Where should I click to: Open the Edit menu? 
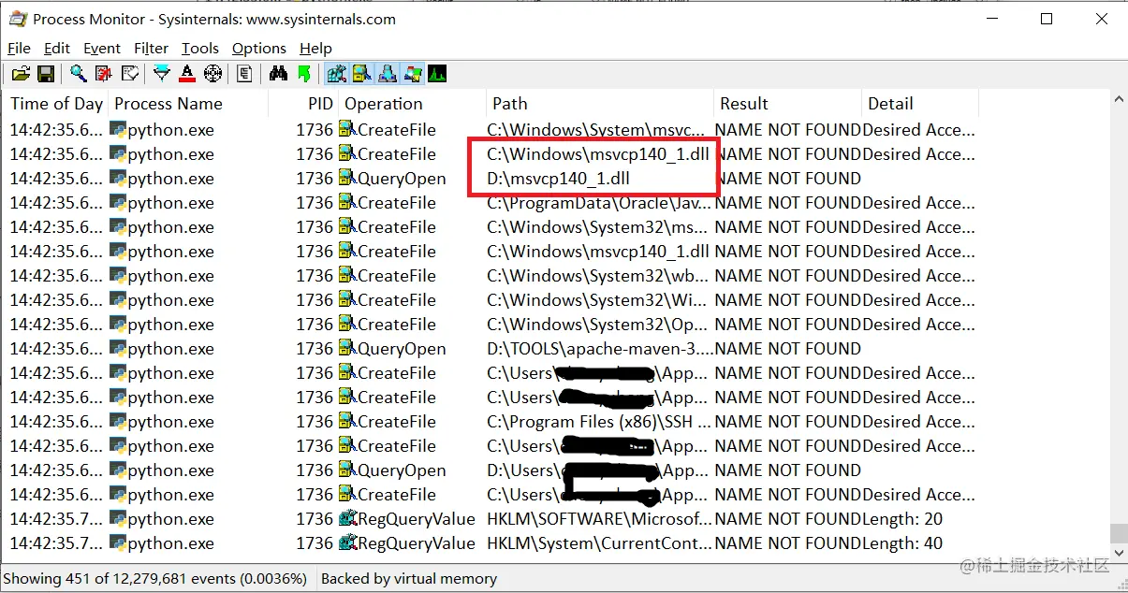pyautogui.click(x=56, y=48)
